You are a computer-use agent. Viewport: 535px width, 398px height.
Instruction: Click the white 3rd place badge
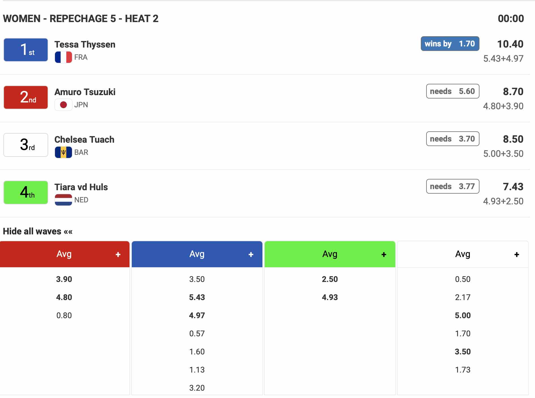[26, 145]
